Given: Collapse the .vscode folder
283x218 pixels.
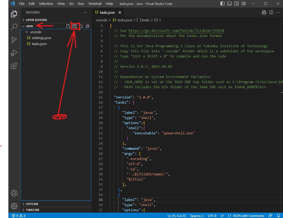Looking at the screenshot, I should 35,32.
